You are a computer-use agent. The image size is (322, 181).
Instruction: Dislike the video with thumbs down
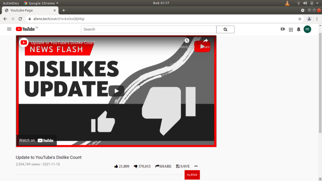coord(136,166)
